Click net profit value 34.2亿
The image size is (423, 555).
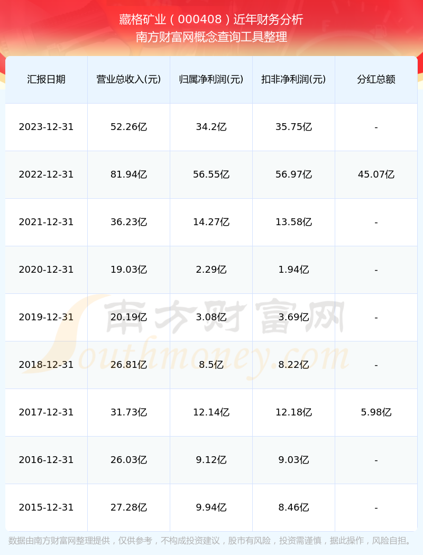(x=212, y=127)
